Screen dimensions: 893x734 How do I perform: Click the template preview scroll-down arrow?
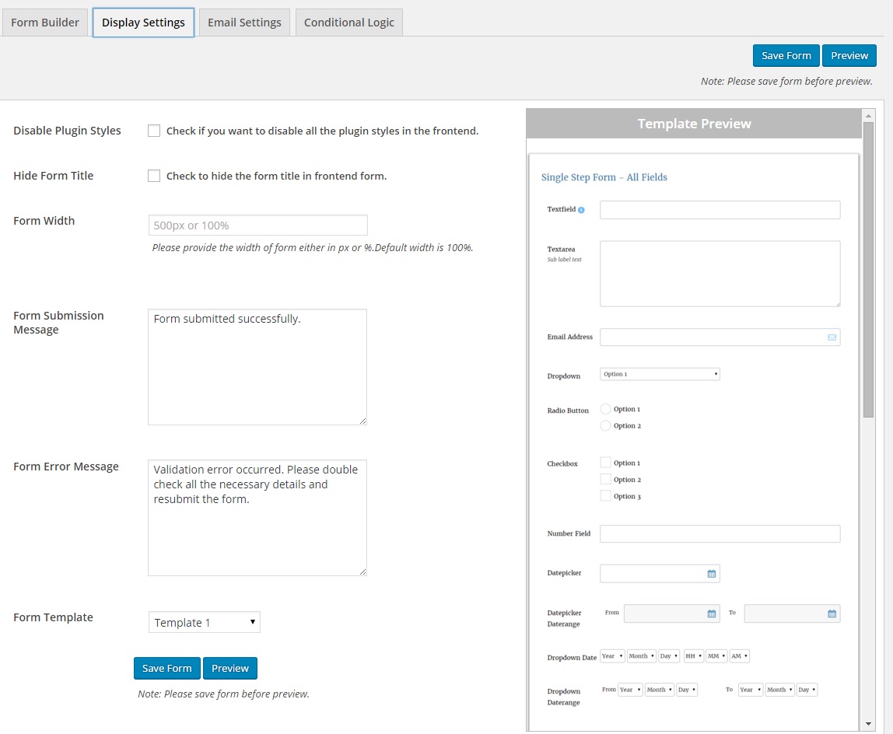(868, 724)
